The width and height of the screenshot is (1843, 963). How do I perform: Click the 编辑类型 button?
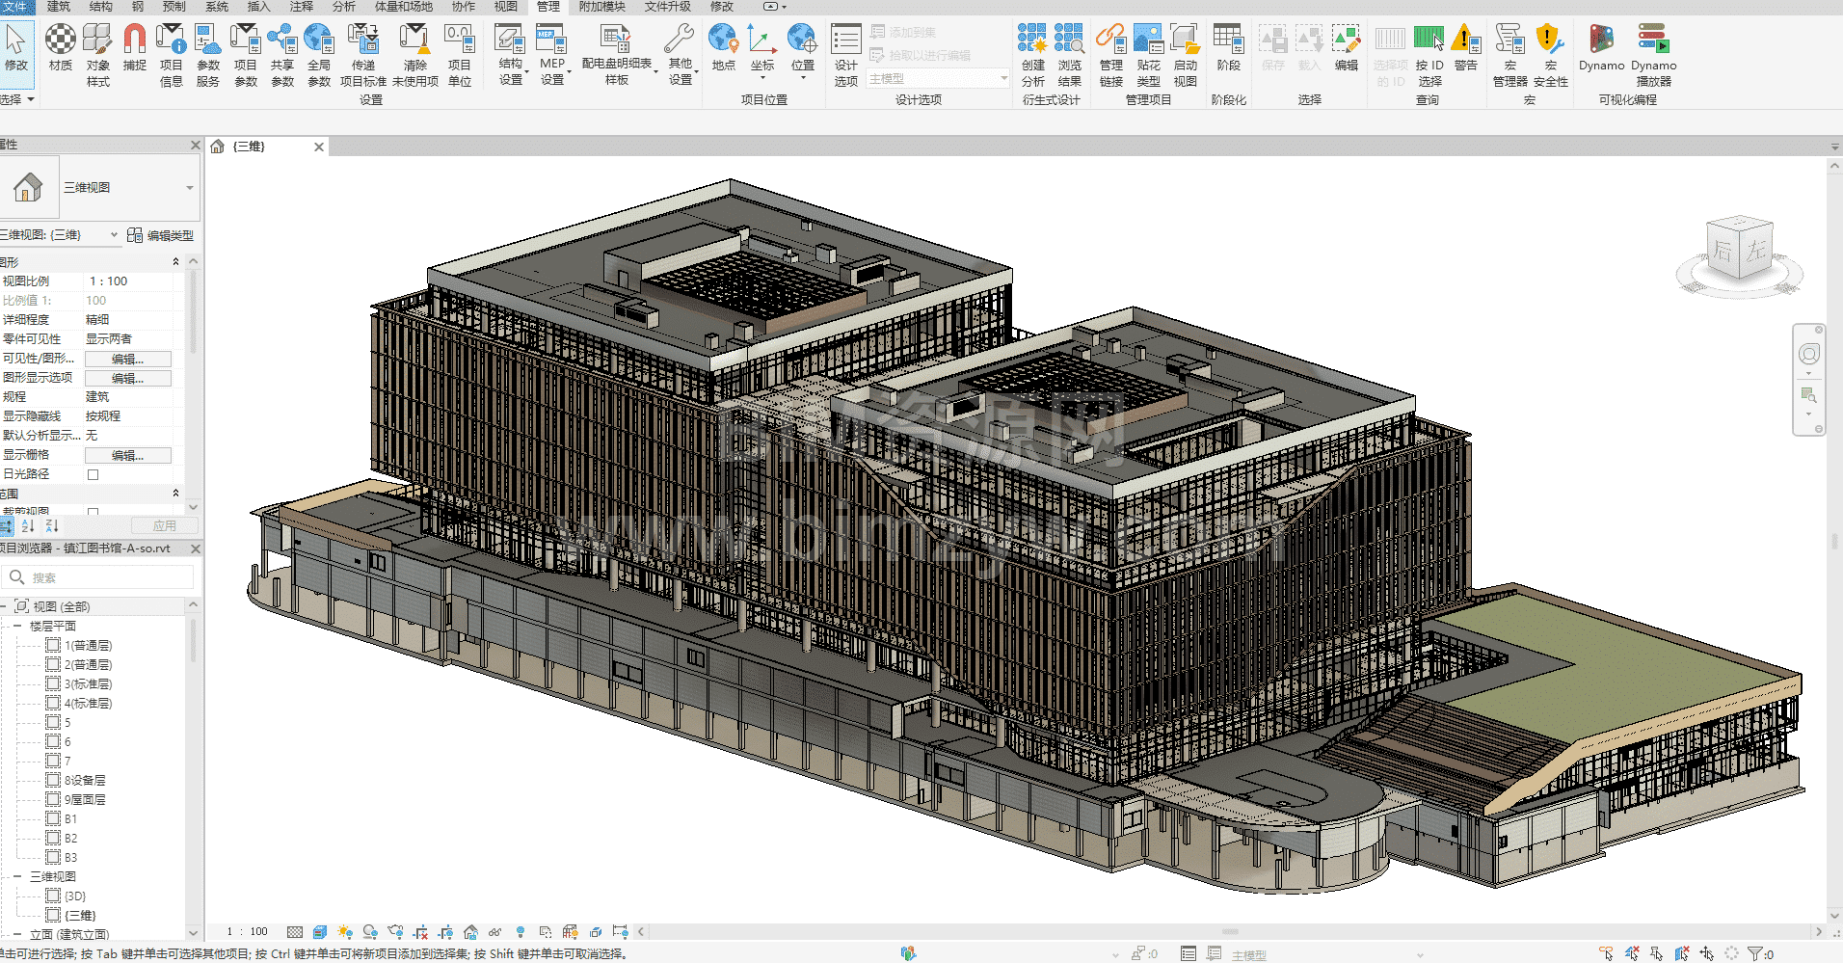[161, 235]
